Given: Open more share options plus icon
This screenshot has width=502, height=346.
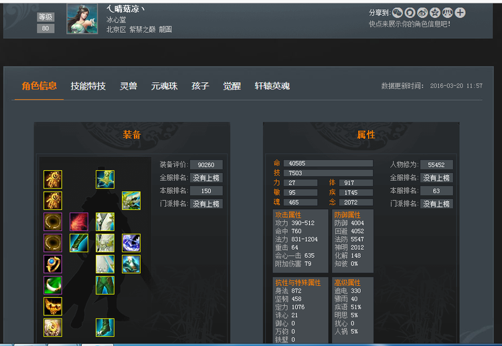Looking at the screenshot, I should pyautogui.click(x=460, y=13).
